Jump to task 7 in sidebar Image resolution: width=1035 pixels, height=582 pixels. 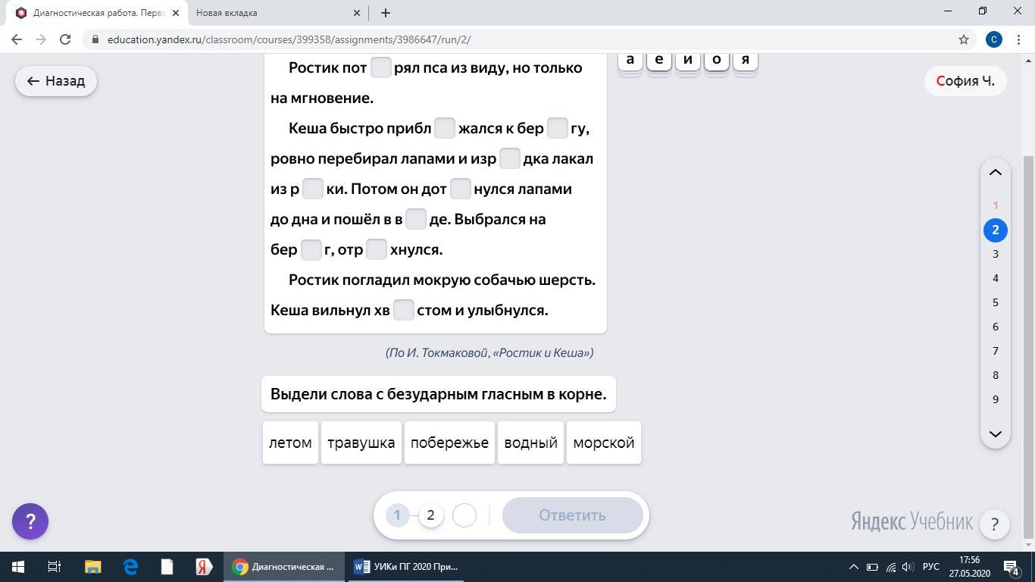point(996,351)
